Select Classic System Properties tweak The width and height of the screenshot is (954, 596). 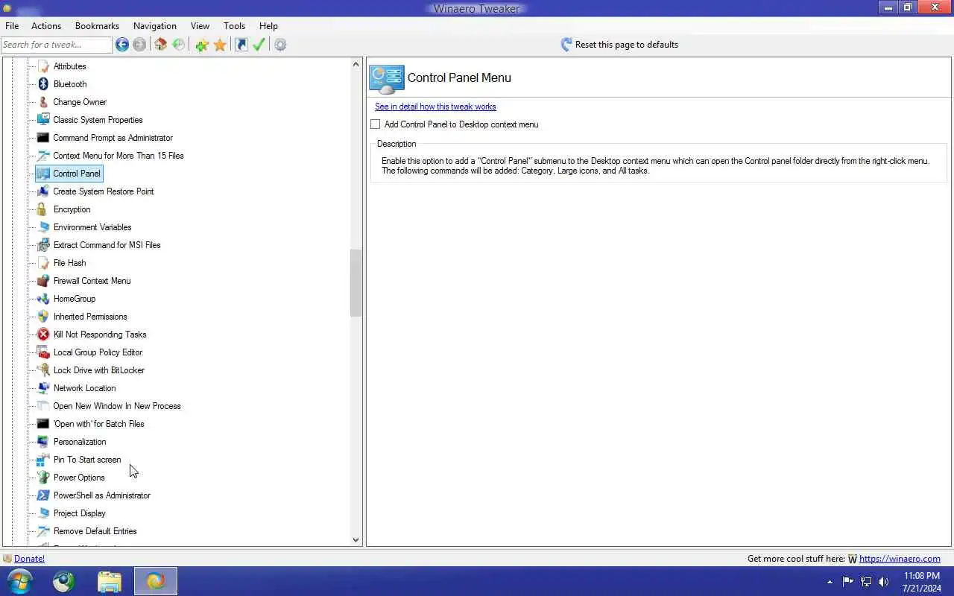[x=98, y=120]
